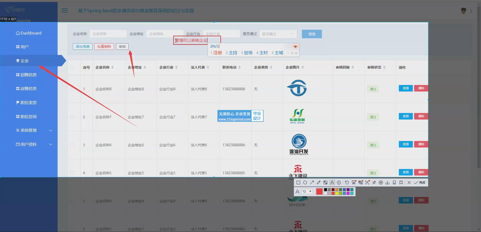Pick the magenta color swatch
Viewport: 481px width, 232px height.
pyautogui.click(x=348, y=193)
